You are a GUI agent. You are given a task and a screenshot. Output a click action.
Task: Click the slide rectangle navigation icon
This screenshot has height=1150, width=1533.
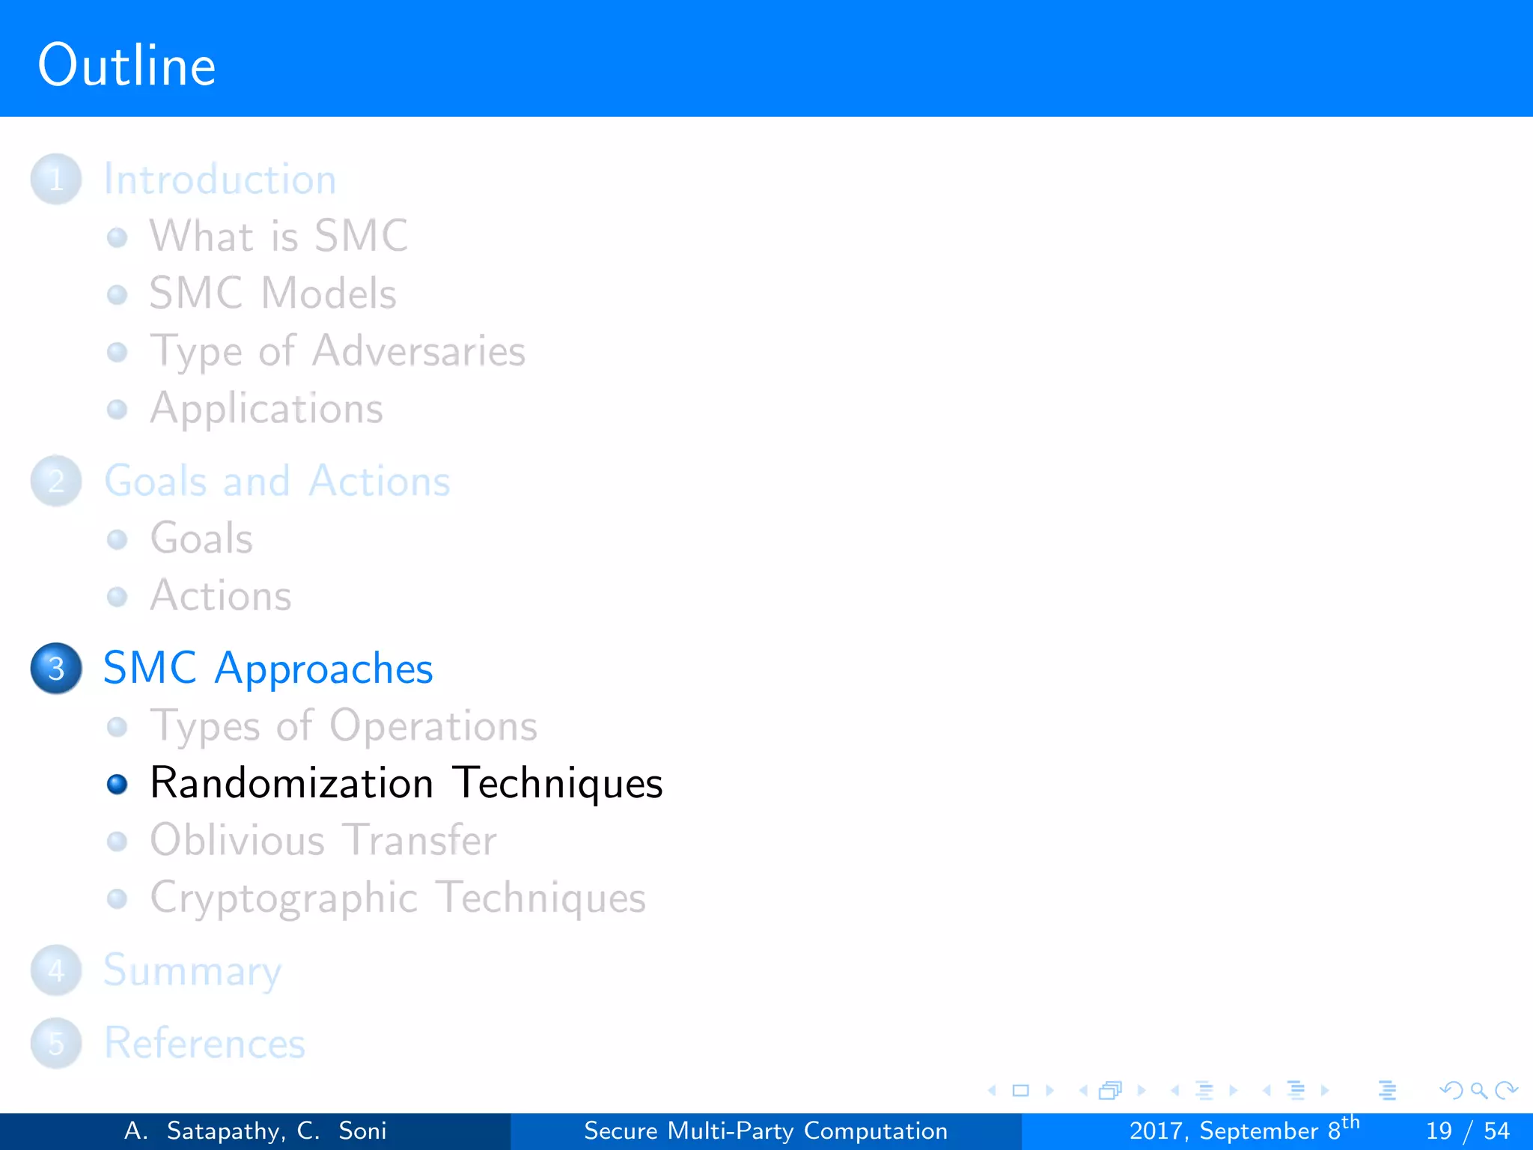(1020, 1091)
